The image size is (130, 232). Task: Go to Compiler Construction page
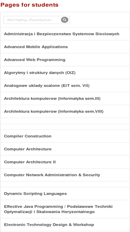click(65, 136)
